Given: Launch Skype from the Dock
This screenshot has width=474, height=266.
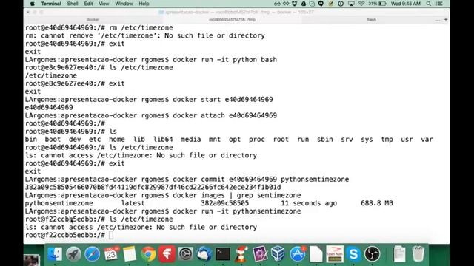Looking at the screenshot, I should pyautogui.click(x=353, y=254).
